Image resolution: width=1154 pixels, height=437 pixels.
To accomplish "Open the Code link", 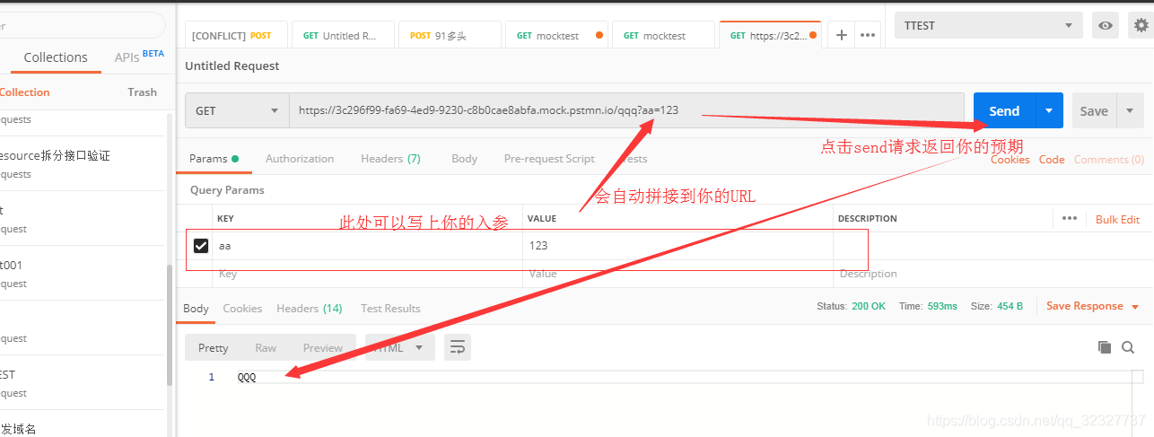I will pyautogui.click(x=1052, y=160).
